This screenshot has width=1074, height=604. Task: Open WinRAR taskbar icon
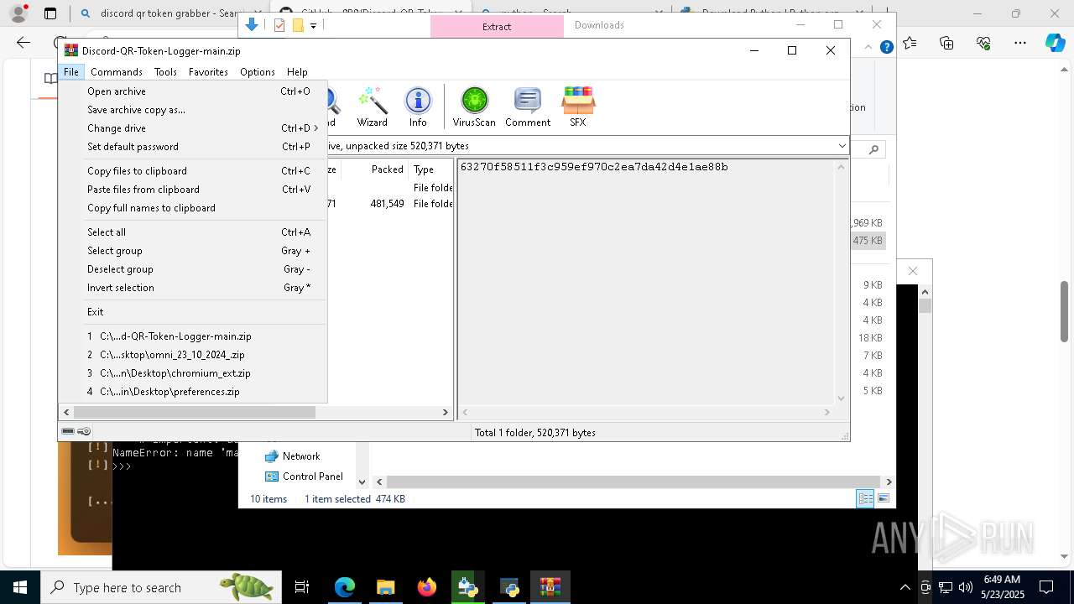[x=550, y=587]
